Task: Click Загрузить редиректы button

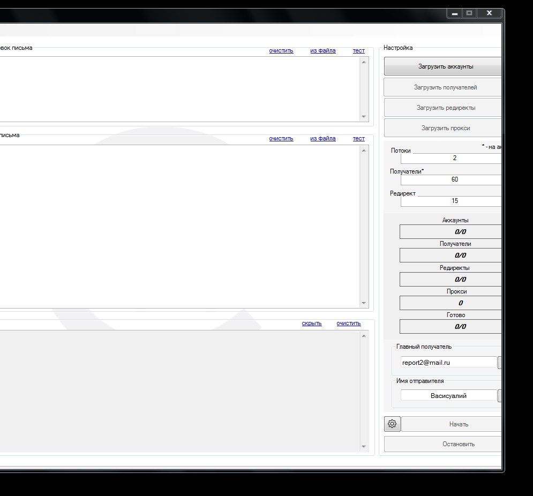Action: 443,108
